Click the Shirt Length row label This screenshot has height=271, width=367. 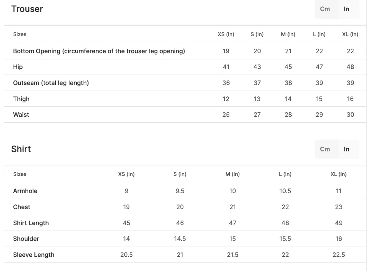click(x=31, y=223)
